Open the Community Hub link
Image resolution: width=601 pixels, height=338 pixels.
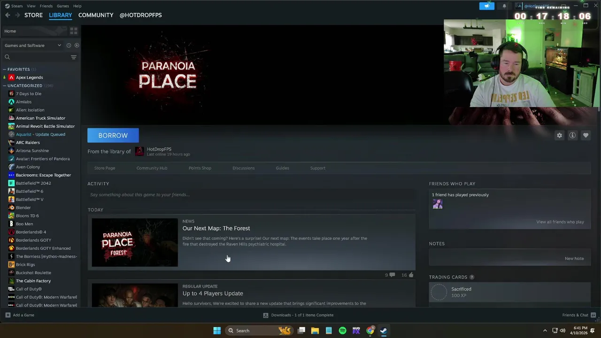[152, 168]
